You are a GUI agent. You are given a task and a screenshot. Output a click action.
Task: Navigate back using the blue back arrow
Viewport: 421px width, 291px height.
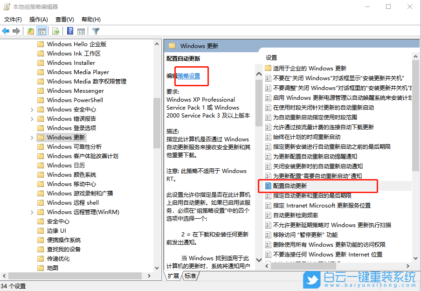coord(5,31)
